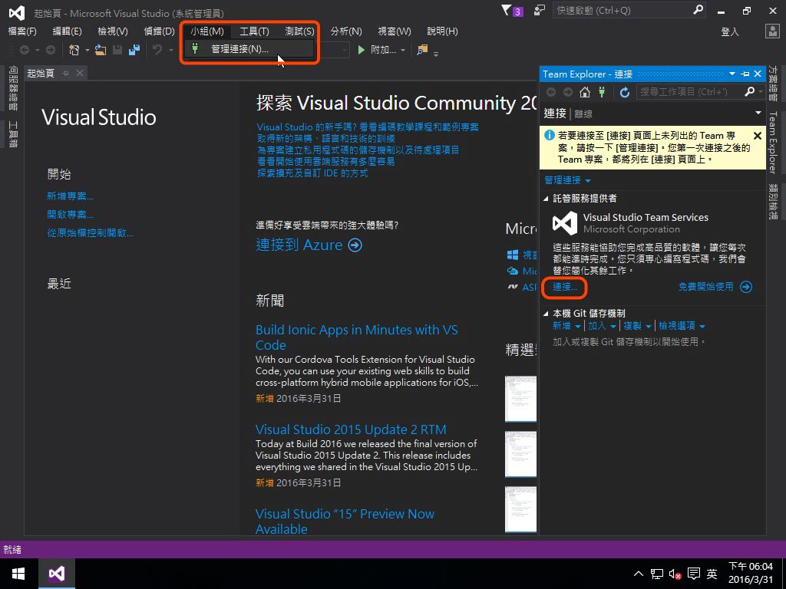The height and width of the screenshot is (589, 786).
Task: Open the 檢視選項 dropdown
Action: pyautogui.click(x=682, y=326)
